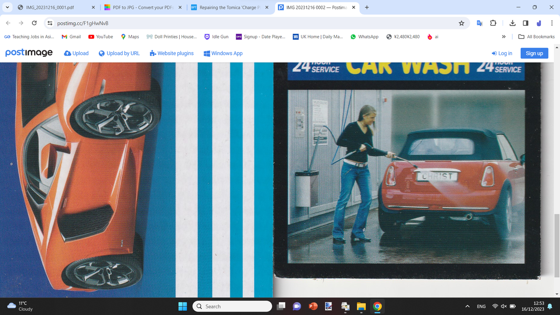Click the postimage logo
The image size is (560, 315).
click(29, 53)
